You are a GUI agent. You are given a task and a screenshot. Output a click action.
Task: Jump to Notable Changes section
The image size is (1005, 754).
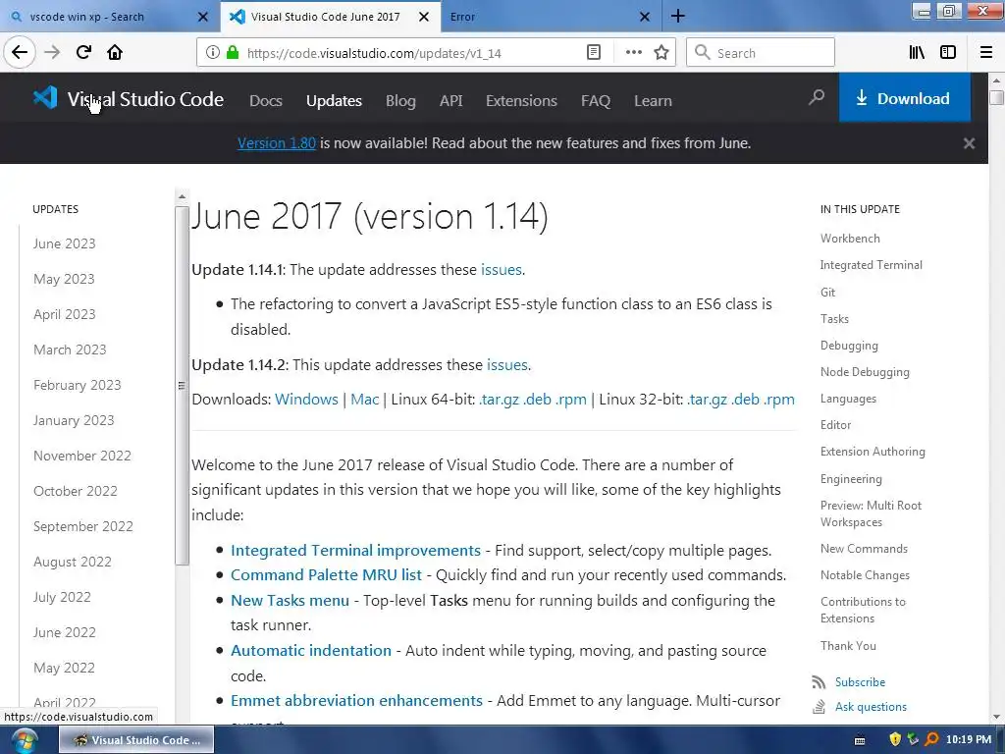[865, 575]
